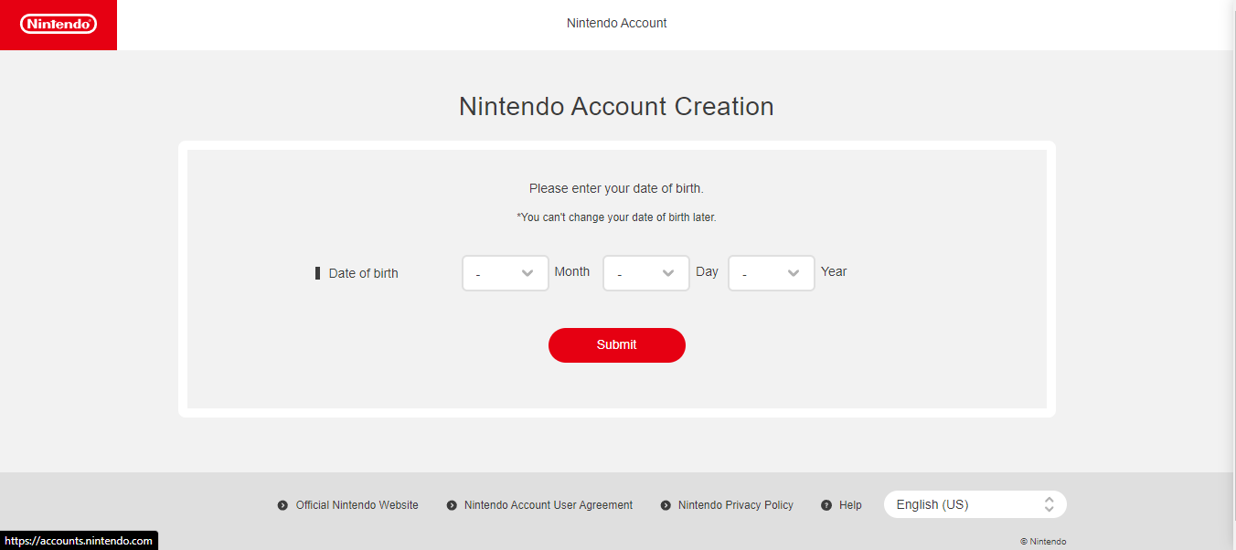Click the arrow icon beside Official Nintendo Website
The height and width of the screenshot is (550, 1236).
pos(282,504)
